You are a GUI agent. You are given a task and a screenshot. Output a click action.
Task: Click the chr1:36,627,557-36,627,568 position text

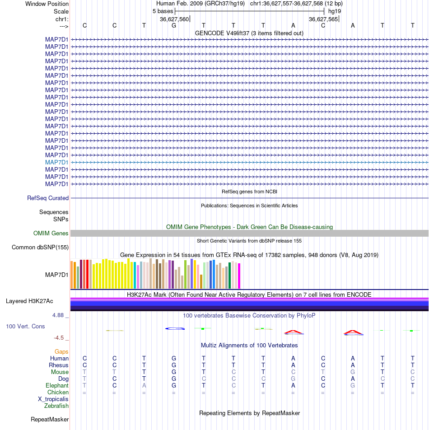296,4
